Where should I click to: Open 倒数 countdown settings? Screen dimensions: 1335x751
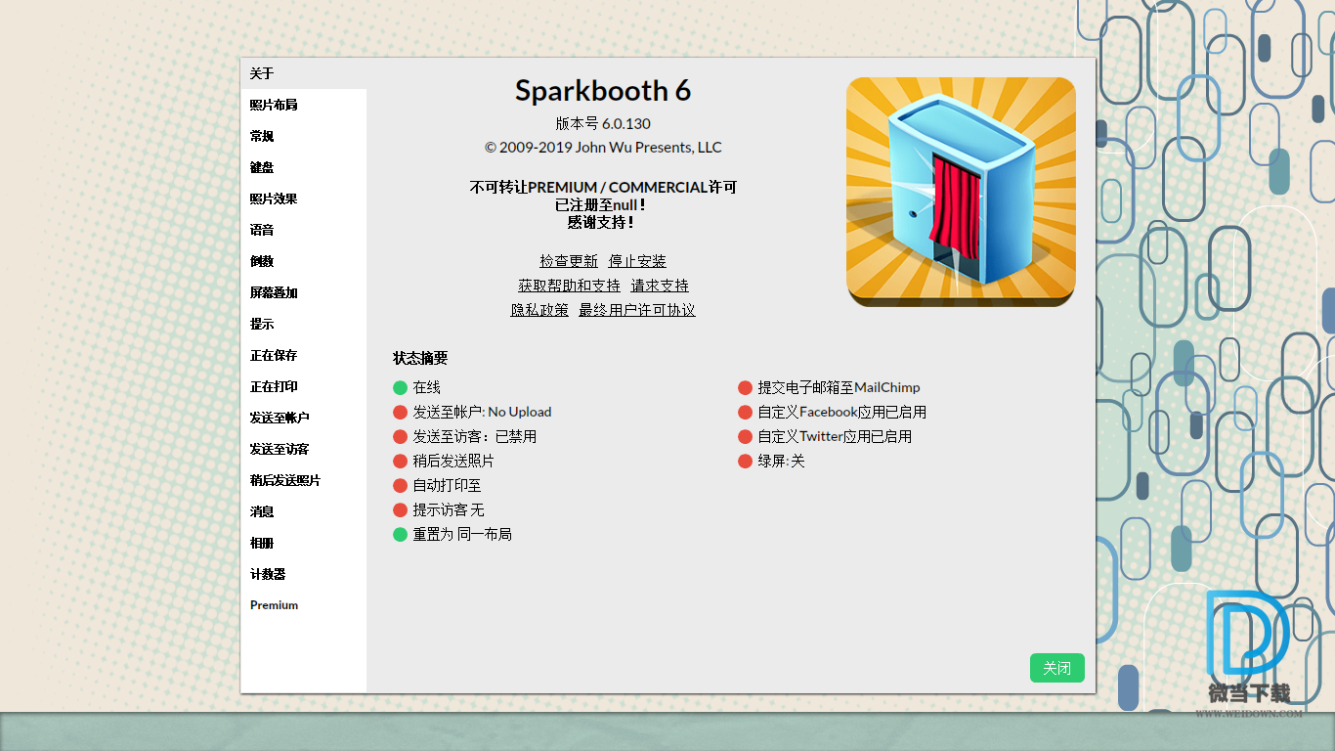tap(303, 261)
